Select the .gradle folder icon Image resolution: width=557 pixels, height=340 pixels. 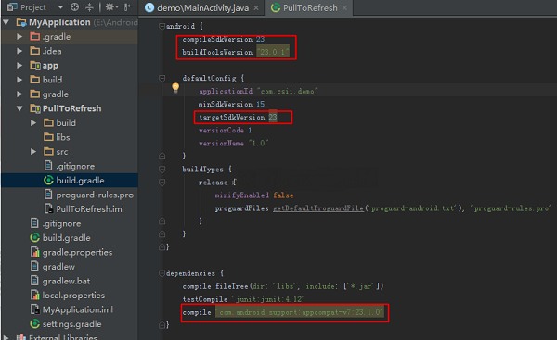click(x=35, y=36)
